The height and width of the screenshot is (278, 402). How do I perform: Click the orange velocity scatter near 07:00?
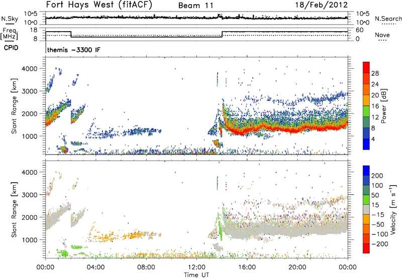(133, 235)
